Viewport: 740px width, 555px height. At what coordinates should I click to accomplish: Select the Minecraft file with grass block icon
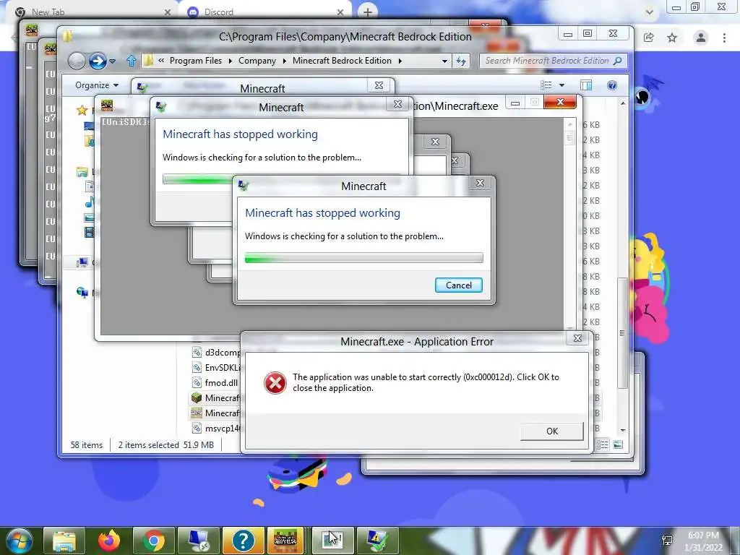[215, 398]
